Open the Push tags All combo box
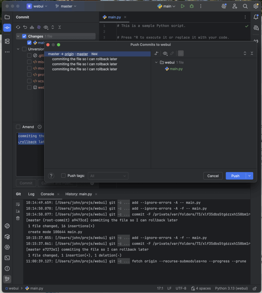Screen dimensions: 262x293 108,176
